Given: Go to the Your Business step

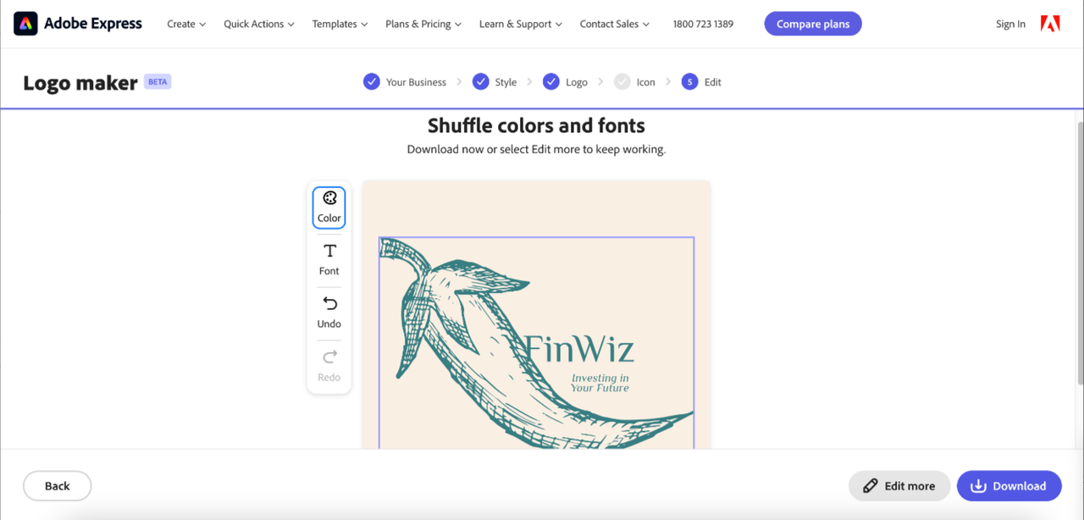Looking at the screenshot, I should point(416,82).
